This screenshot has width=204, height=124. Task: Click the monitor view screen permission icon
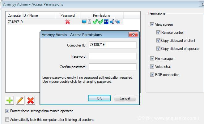(84, 22)
